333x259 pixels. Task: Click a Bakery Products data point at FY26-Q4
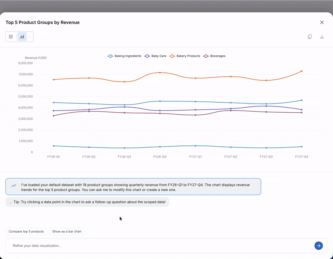160,72
